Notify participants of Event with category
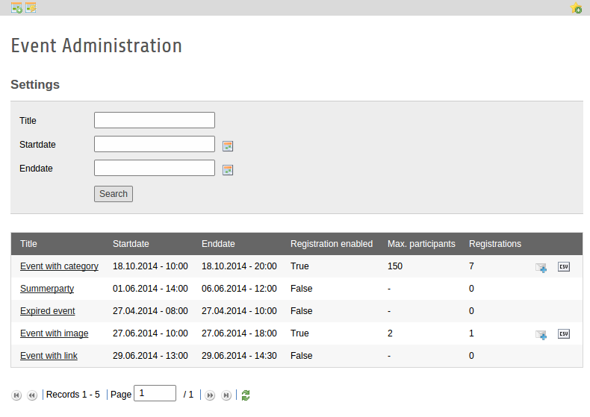The image size is (590, 417). (541, 268)
